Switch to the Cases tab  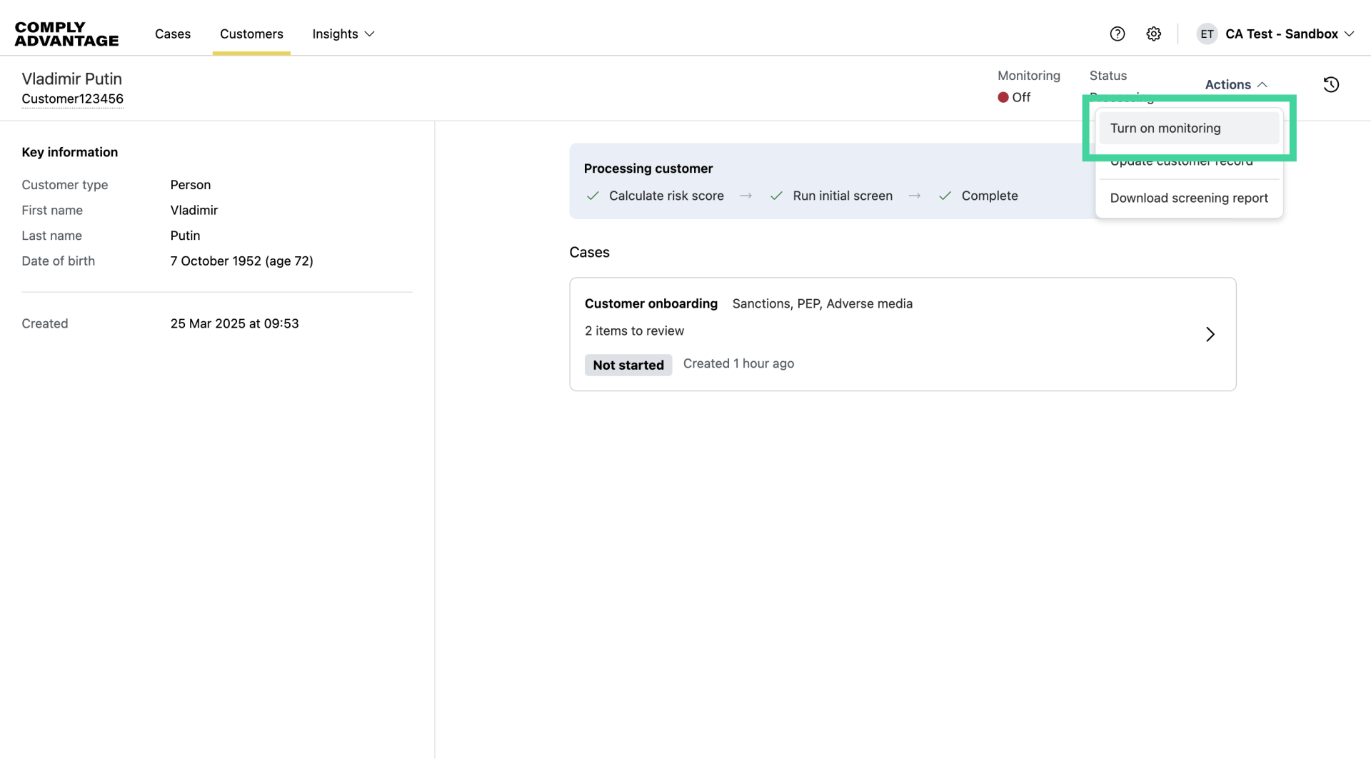(172, 34)
